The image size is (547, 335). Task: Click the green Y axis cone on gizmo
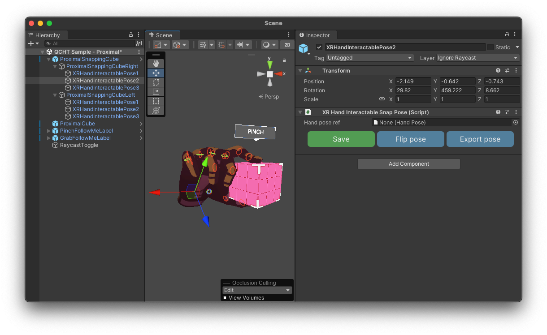coord(269,65)
